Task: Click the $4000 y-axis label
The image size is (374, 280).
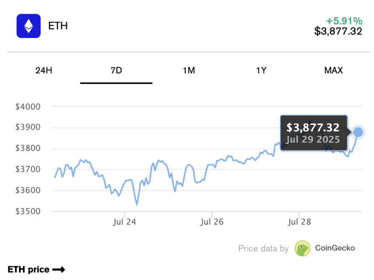Action: coord(28,107)
